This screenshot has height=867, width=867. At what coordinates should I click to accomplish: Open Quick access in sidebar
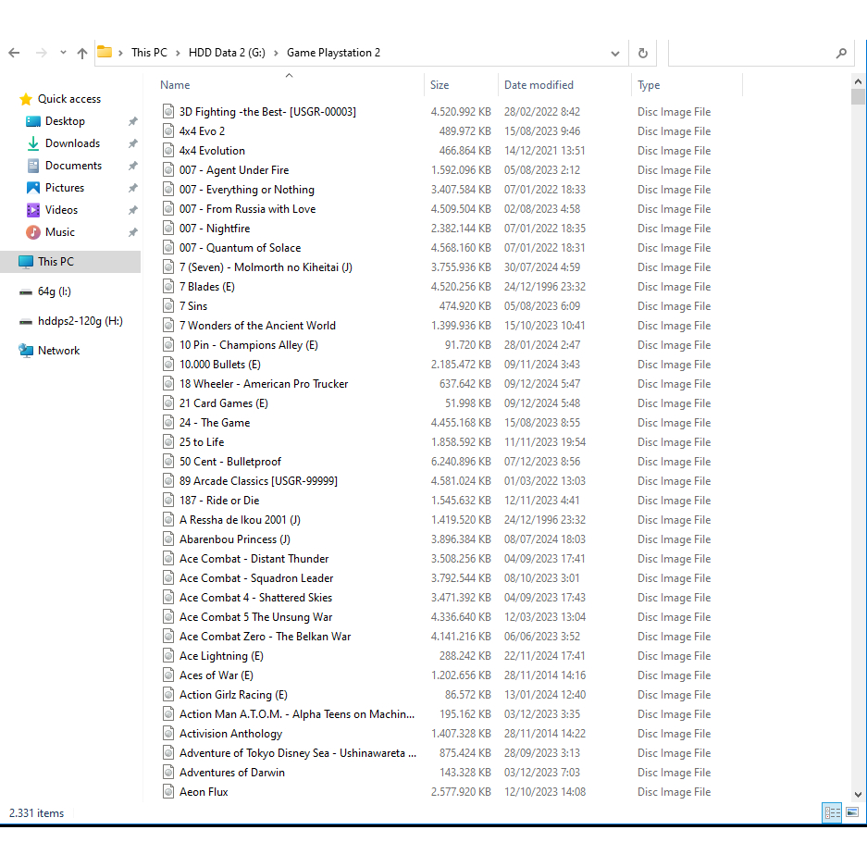point(69,99)
